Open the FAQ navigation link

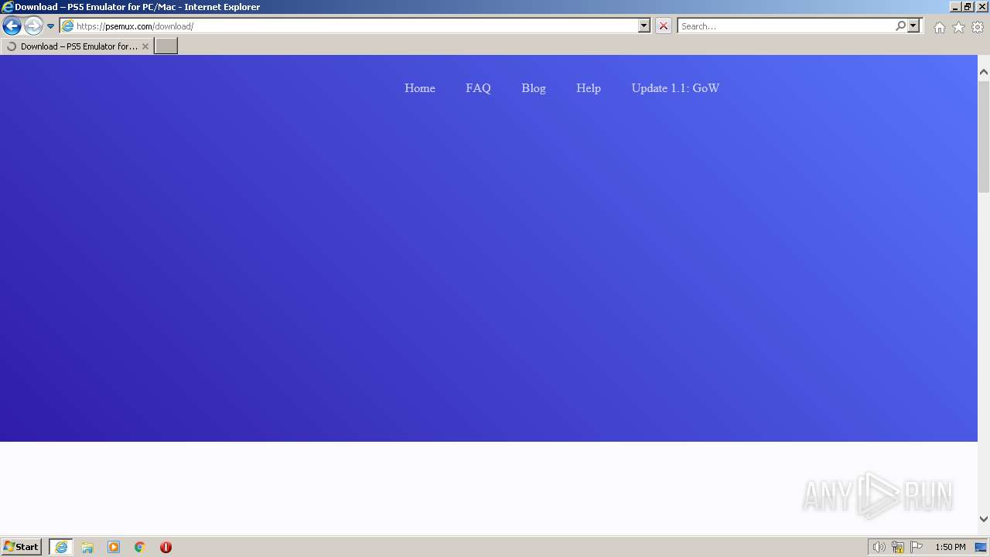coord(478,88)
